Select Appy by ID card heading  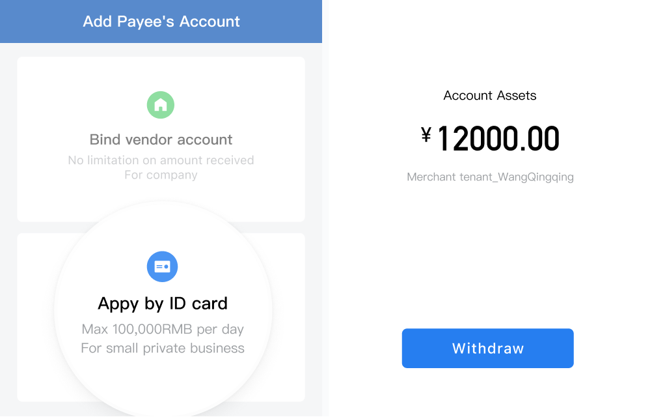click(x=163, y=304)
